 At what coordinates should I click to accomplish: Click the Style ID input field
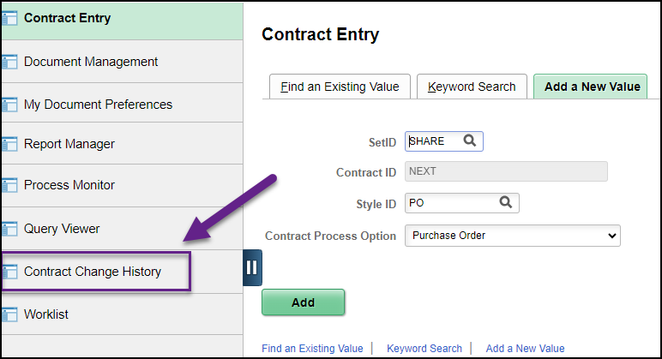(x=450, y=203)
